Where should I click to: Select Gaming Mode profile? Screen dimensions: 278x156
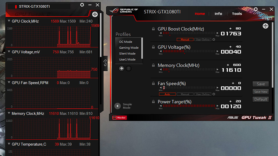pyautogui.click(x=129, y=47)
